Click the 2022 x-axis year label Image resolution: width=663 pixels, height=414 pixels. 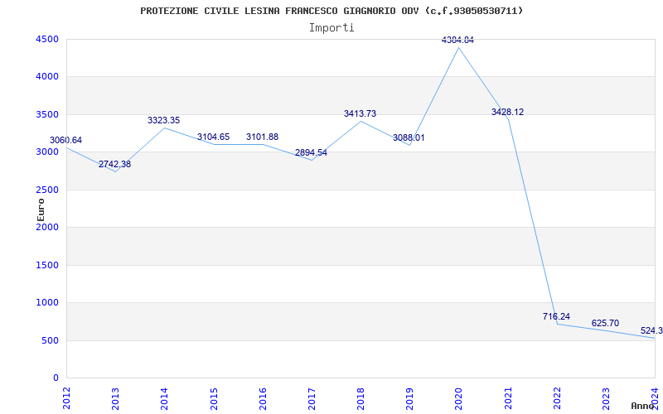(557, 398)
